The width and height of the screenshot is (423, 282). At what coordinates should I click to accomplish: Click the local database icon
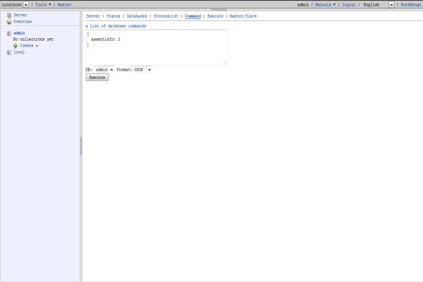[9, 52]
